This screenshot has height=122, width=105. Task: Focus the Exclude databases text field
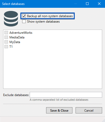(x=66, y=95)
